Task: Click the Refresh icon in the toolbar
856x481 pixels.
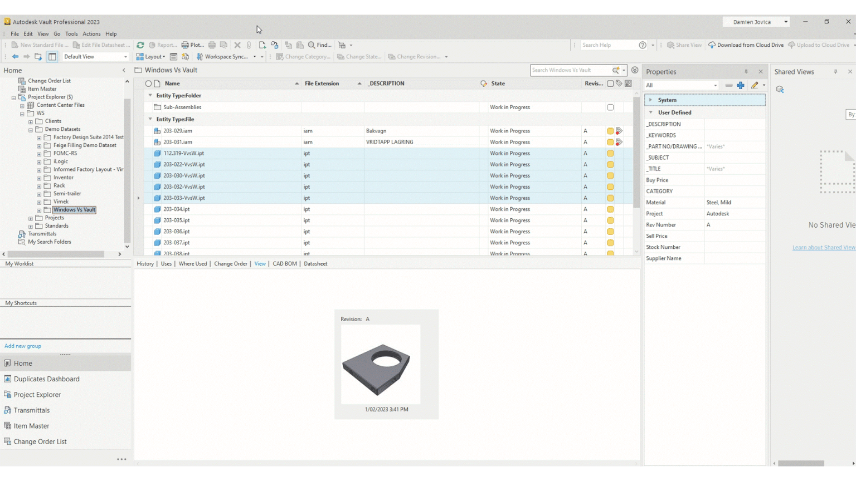Action: coord(140,45)
